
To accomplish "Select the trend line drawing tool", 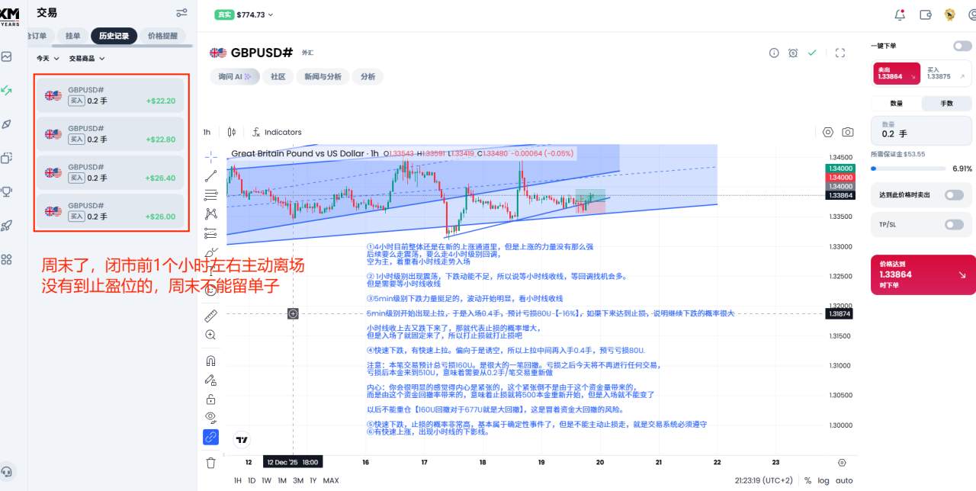I will pos(210,175).
